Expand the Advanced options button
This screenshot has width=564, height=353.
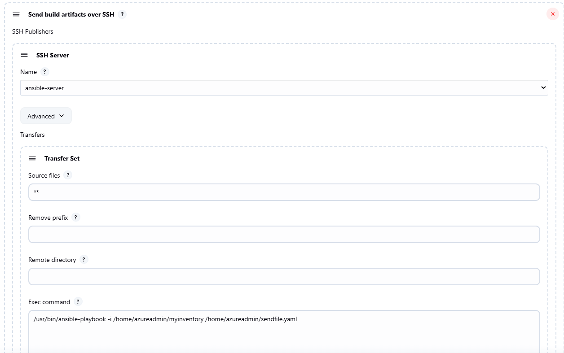click(46, 116)
